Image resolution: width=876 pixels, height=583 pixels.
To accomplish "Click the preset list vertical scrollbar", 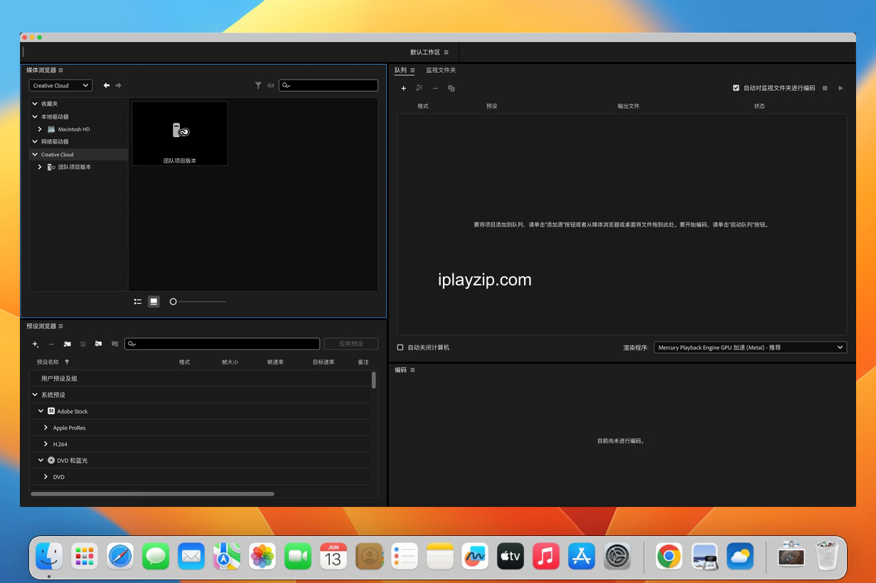I will (x=374, y=379).
